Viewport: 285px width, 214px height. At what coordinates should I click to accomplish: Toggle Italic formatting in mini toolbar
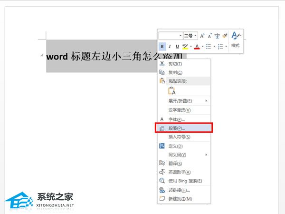pyautogui.click(x=170, y=46)
